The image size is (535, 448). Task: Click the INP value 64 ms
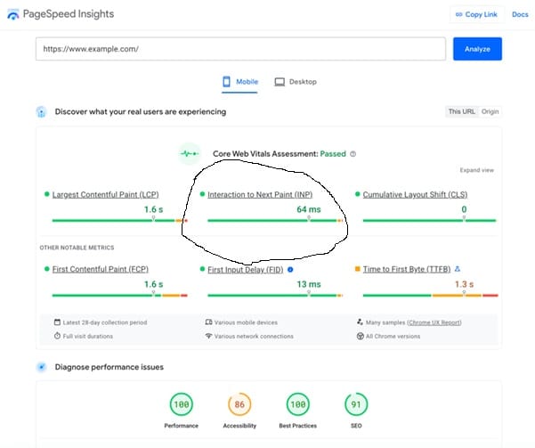click(x=309, y=209)
